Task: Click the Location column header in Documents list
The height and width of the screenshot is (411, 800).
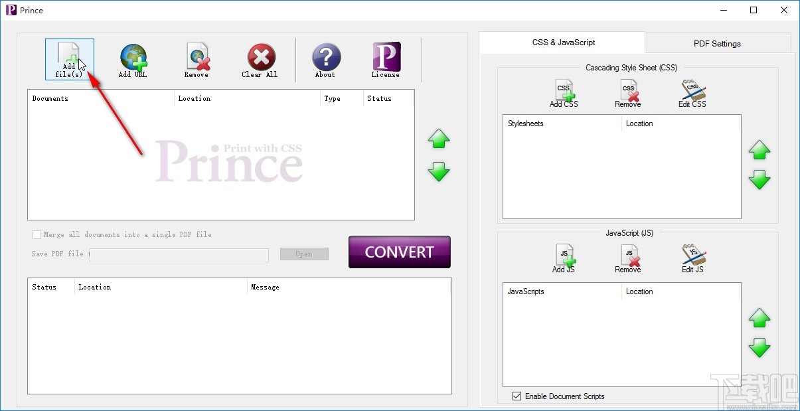Action: [x=247, y=98]
